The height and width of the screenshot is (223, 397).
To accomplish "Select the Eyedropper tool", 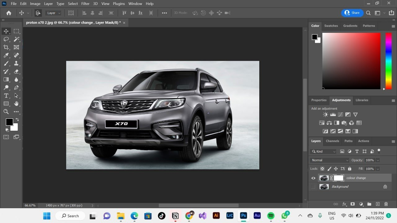I will 6,55.
